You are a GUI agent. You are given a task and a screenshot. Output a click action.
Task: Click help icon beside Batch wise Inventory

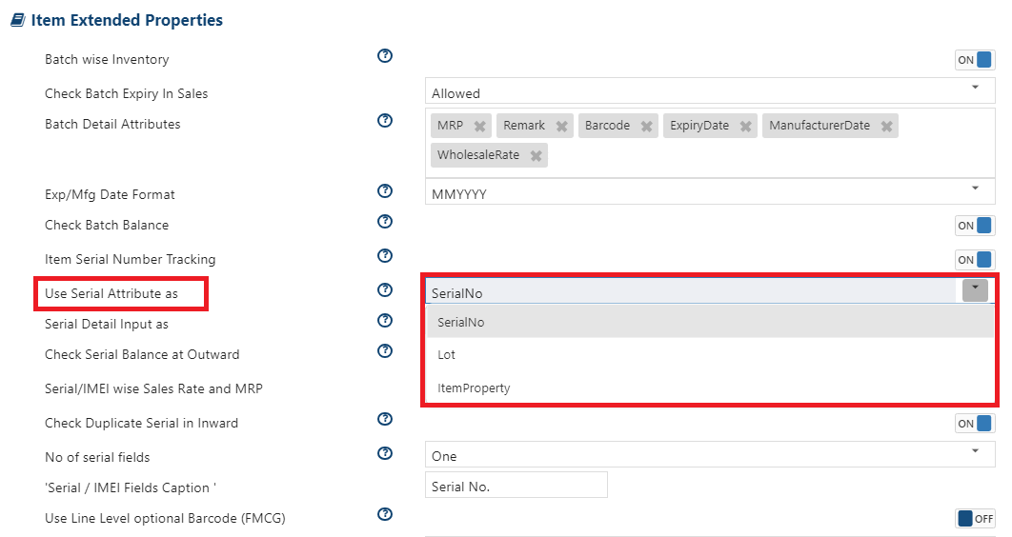pyautogui.click(x=385, y=56)
